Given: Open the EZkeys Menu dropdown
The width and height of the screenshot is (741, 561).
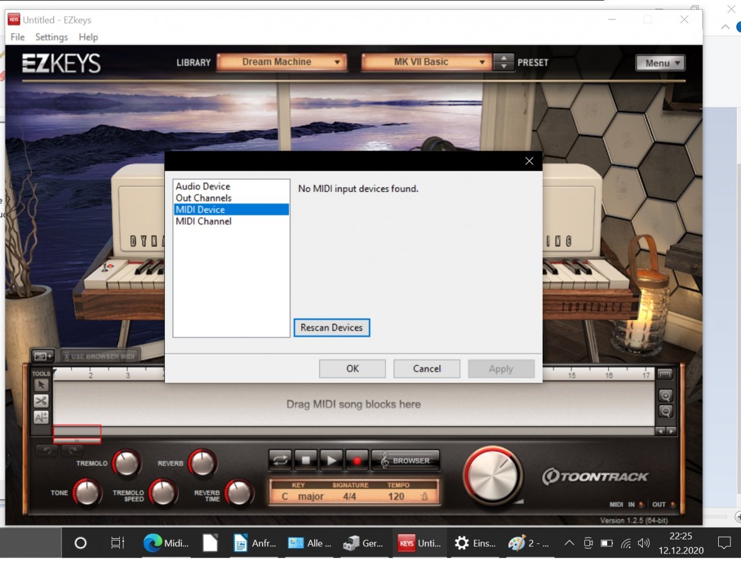Looking at the screenshot, I should click(x=660, y=63).
